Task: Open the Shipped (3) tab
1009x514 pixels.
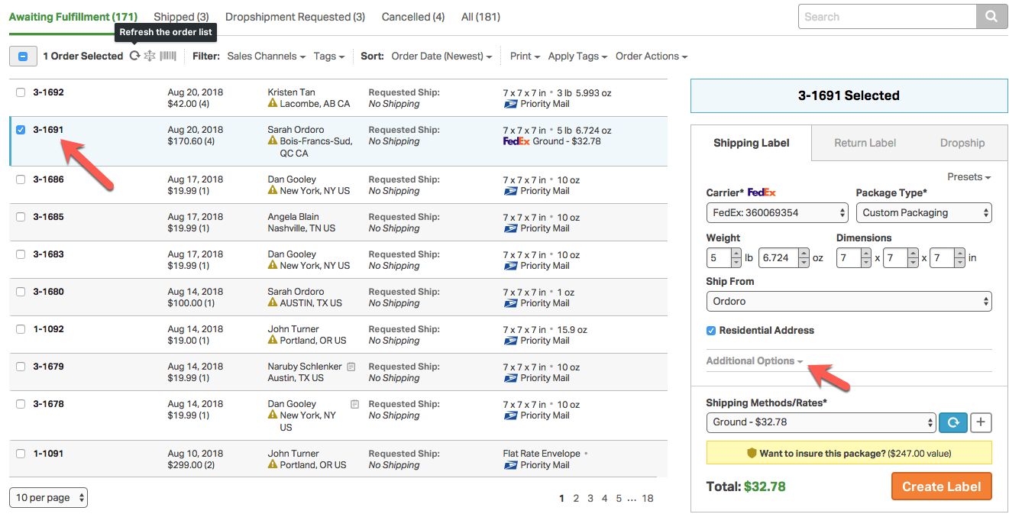Action: pyautogui.click(x=181, y=17)
